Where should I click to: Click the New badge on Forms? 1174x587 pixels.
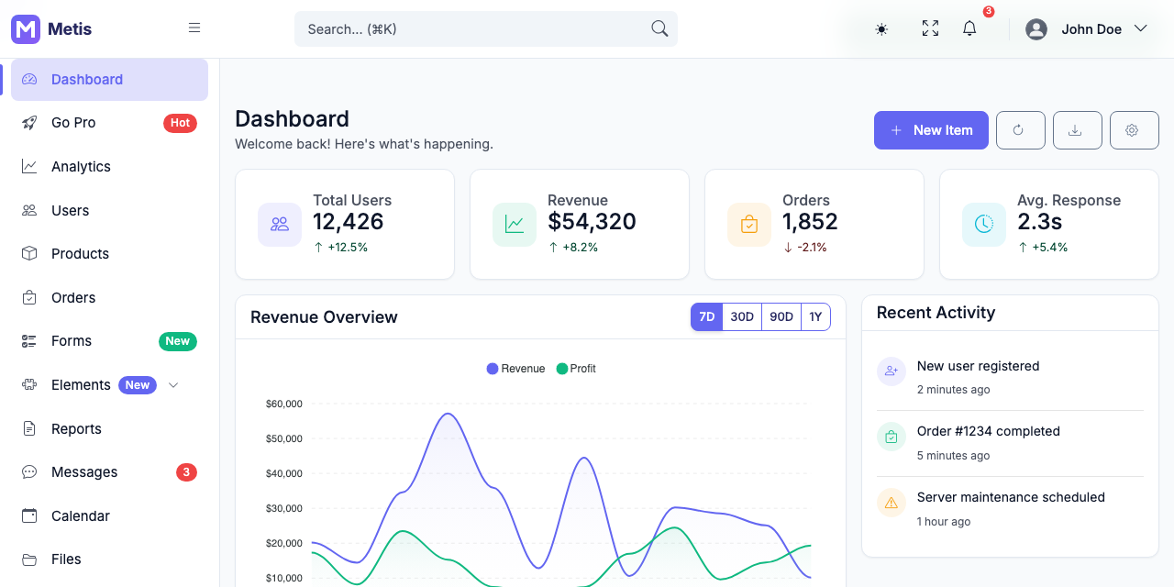pyautogui.click(x=178, y=341)
